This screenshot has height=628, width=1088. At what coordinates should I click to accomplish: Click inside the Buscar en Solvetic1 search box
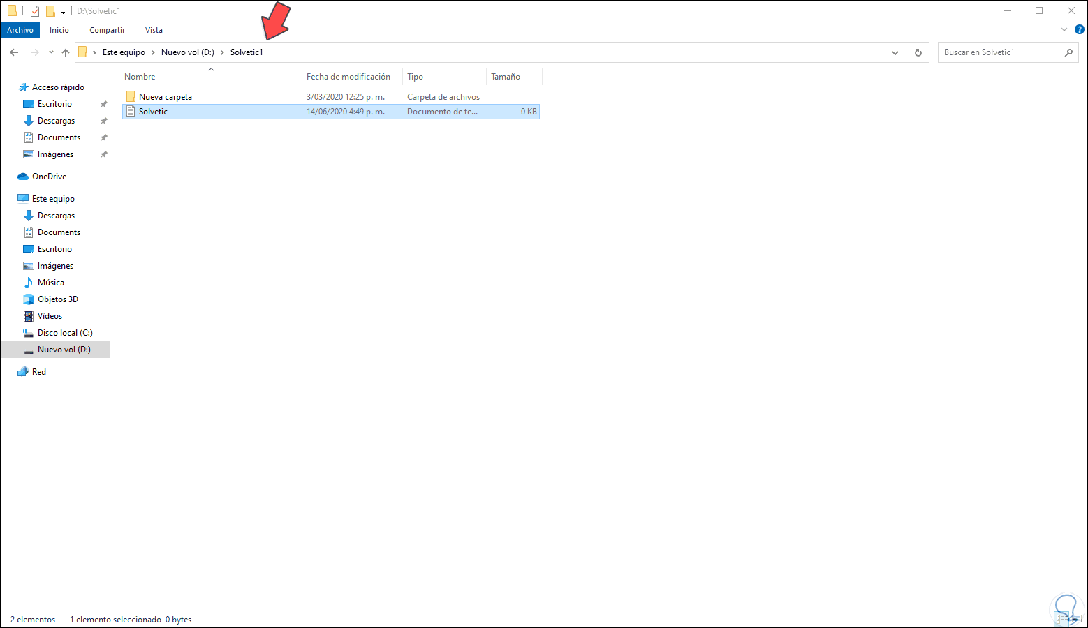click(1002, 52)
